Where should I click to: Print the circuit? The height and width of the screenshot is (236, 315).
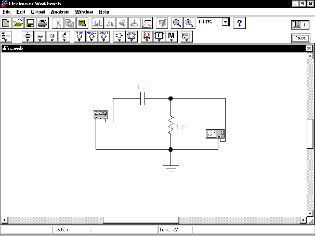(43, 23)
